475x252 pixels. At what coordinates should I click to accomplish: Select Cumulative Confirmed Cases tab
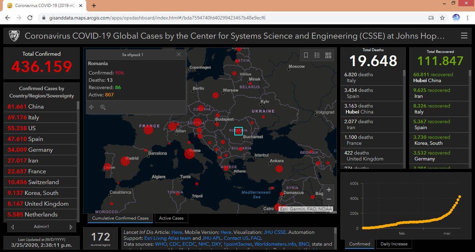pyautogui.click(x=120, y=218)
